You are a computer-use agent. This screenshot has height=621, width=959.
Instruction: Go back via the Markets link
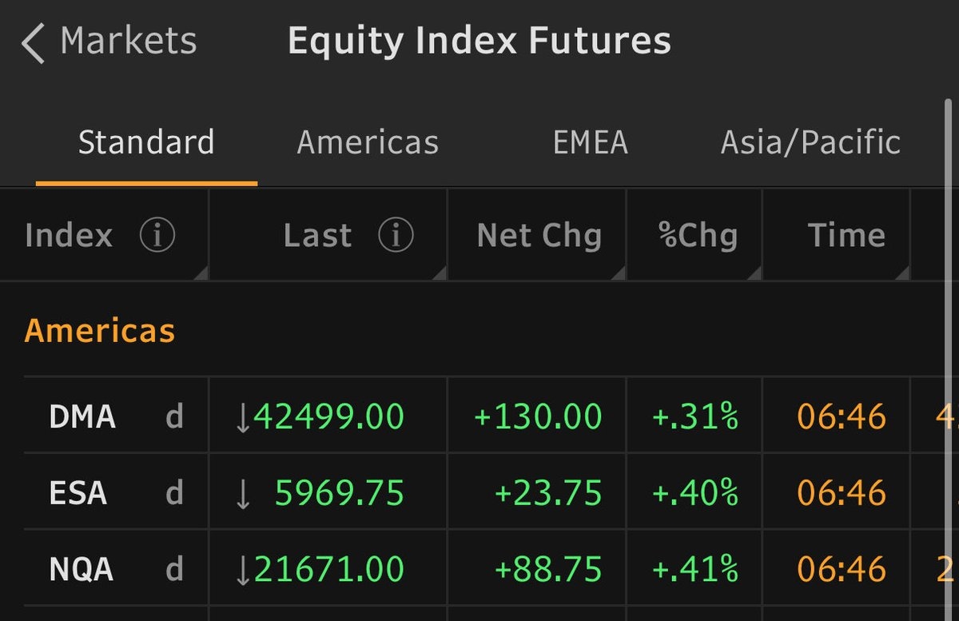point(128,42)
